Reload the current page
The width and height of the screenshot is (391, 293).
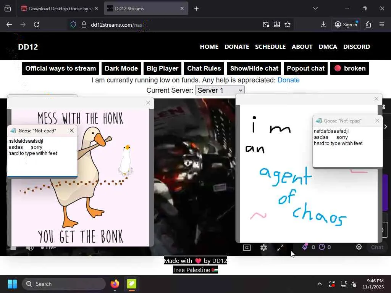click(37, 24)
